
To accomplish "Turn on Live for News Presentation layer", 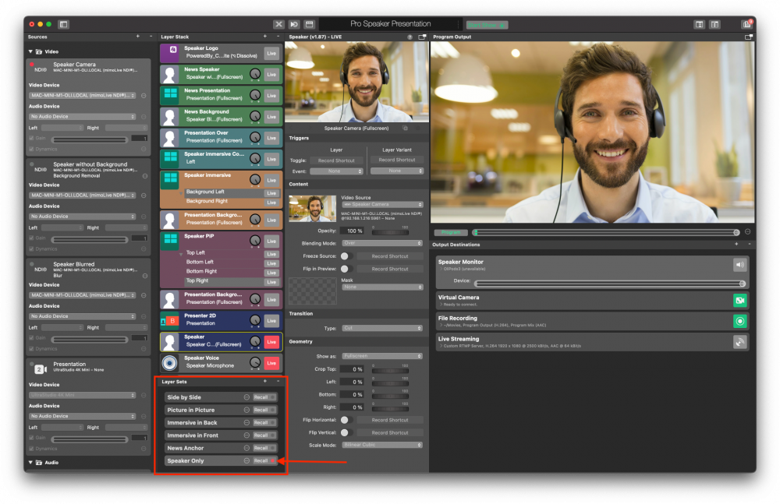I will (x=271, y=96).
